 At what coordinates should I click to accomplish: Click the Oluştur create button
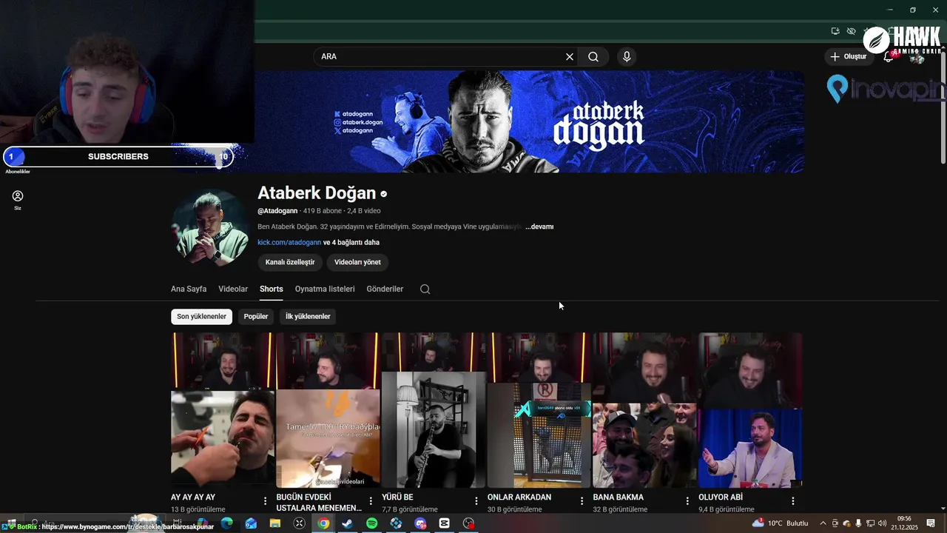pos(849,57)
